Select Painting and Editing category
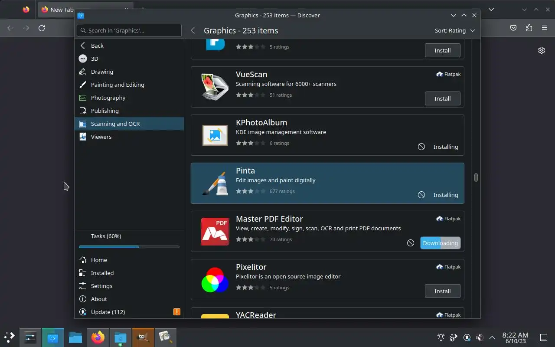The width and height of the screenshot is (555, 347). click(129, 85)
